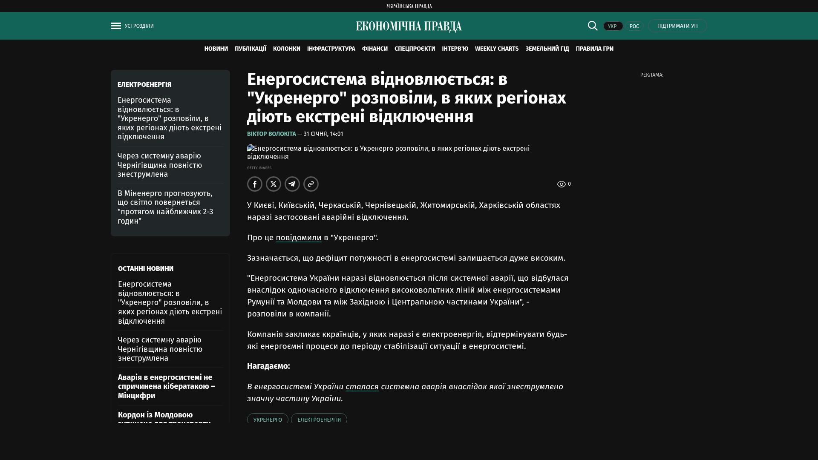Image resolution: width=818 pixels, height=460 pixels.
Task: Expand the Усі розділи sections menu
Action: point(139,26)
